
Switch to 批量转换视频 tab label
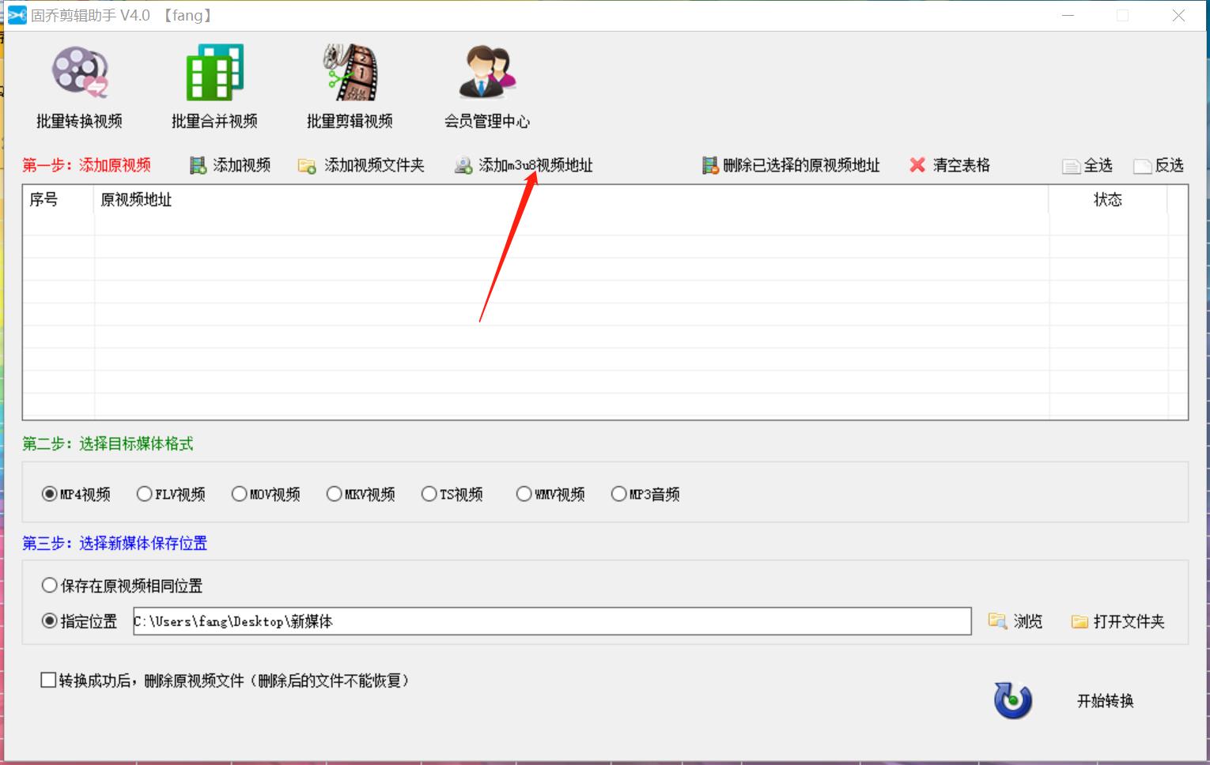[x=79, y=121]
